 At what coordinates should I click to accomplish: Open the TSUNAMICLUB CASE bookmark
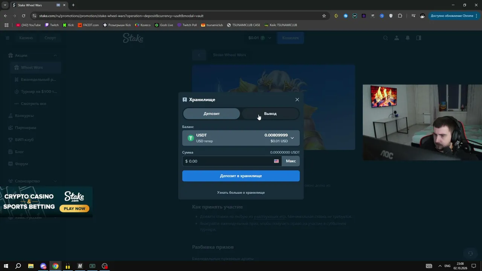coord(243,25)
